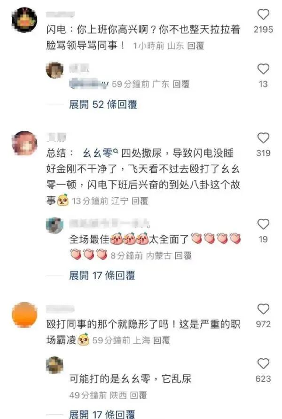Expand 17 replies under the 陕西 reply
Viewport: 282px width, 419px height.
102,414
